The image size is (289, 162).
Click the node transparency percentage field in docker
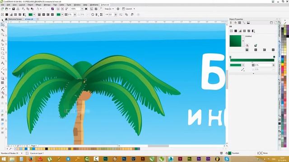coord(263,65)
